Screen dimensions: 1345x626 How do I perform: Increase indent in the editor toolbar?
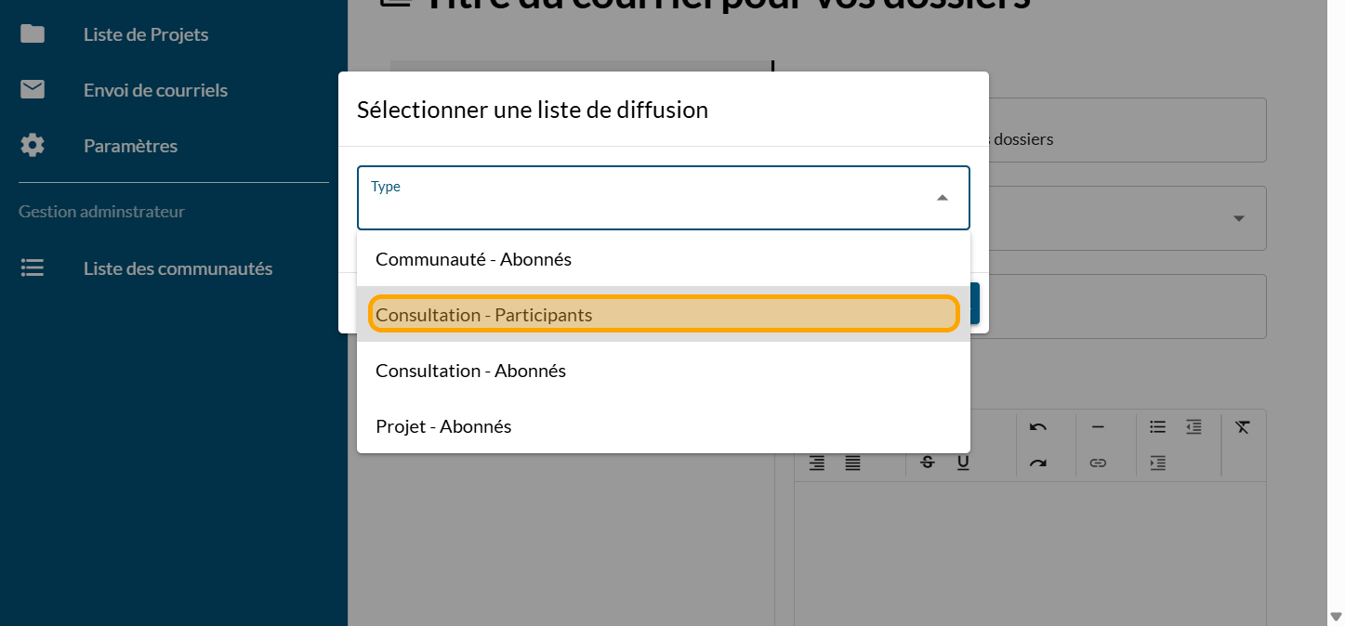click(1157, 463)
